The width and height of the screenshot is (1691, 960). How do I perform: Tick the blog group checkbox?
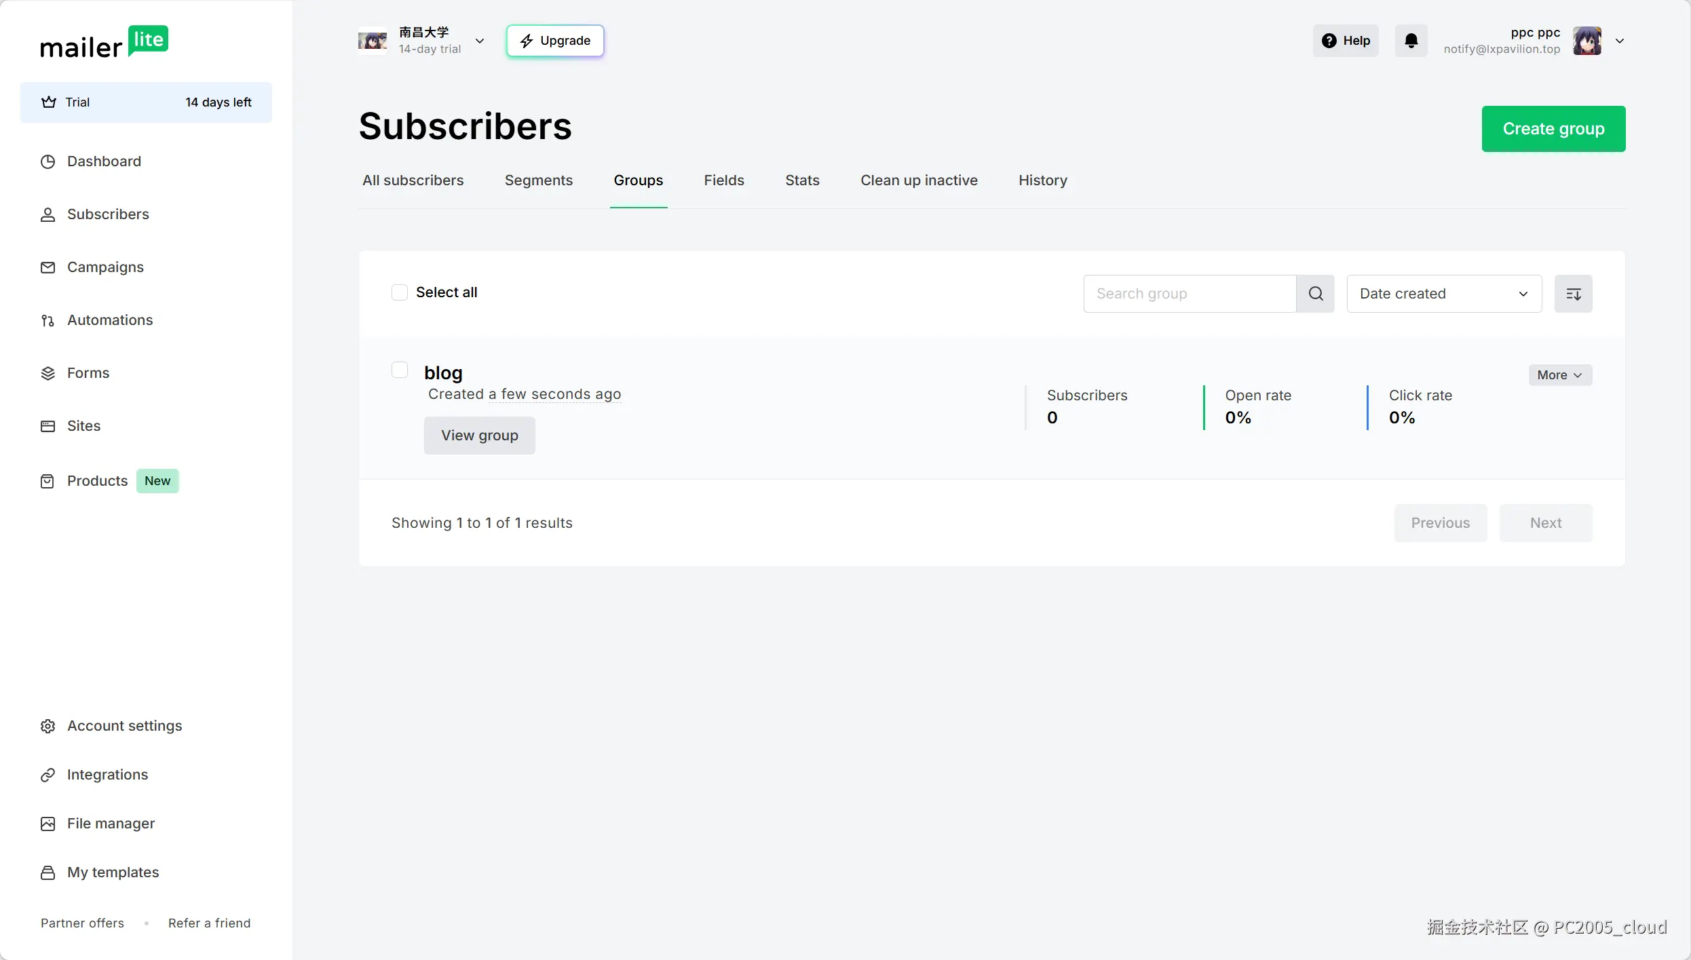click(400, 370)
